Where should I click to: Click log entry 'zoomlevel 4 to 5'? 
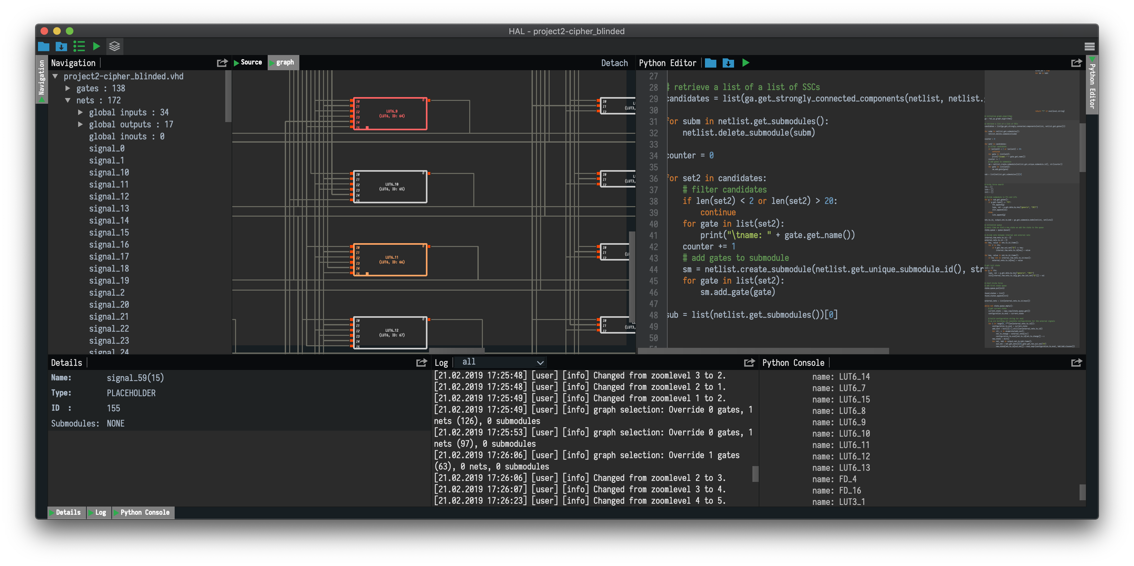(580, 501)
